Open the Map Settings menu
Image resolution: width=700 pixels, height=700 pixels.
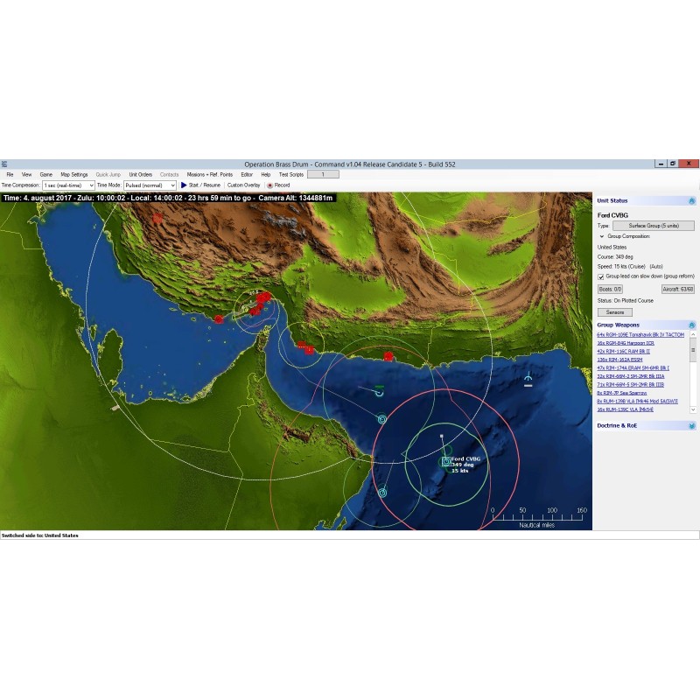(73, 175)
